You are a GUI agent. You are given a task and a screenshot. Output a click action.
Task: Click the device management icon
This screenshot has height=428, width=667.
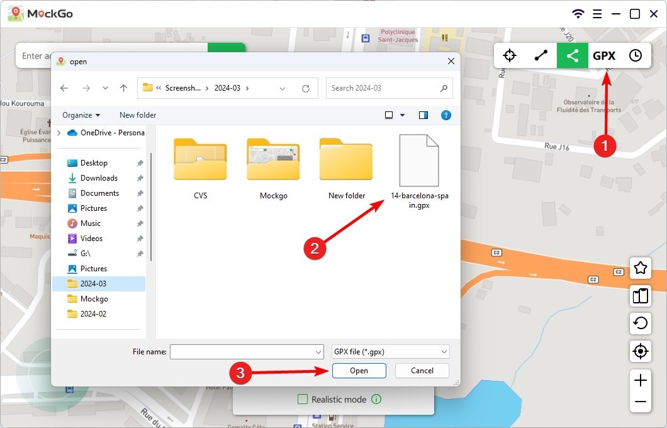pyautogui.click(x=640, y=296)
